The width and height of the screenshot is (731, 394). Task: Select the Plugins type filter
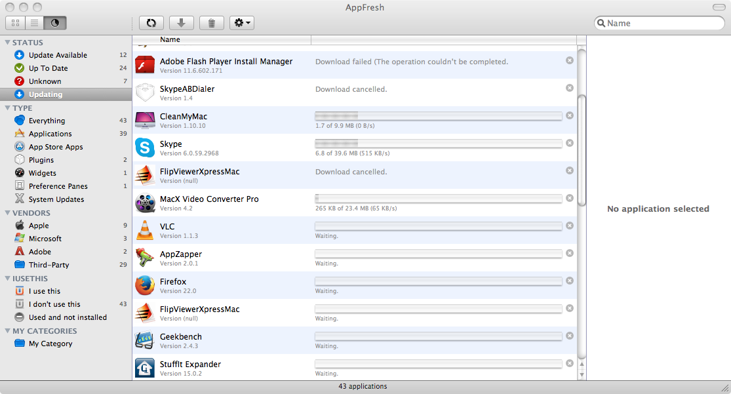point(41,160)
